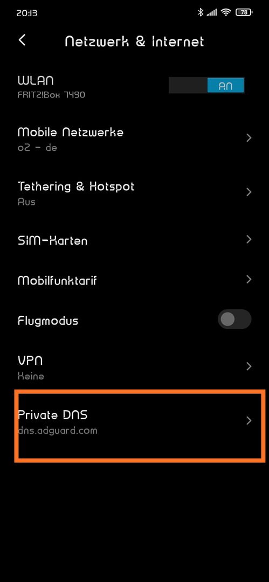Image resolution: width=269 pixels, height=582 pixels.
Task: Open the Mobilfunktarif chevron arrow
Action: pyautogui.click(x=249, y=279)
